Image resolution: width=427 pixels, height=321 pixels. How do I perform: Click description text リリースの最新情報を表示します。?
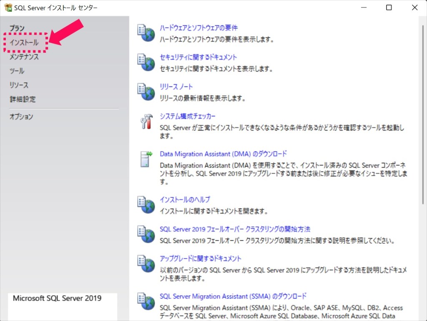coord(203,98)
